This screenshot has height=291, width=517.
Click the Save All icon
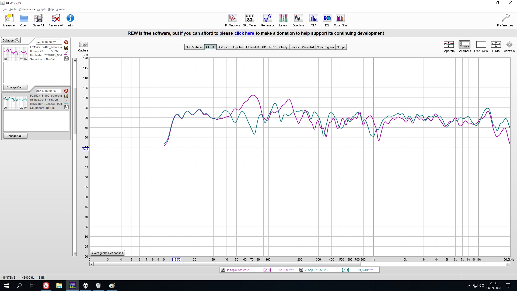pos(38,20)
